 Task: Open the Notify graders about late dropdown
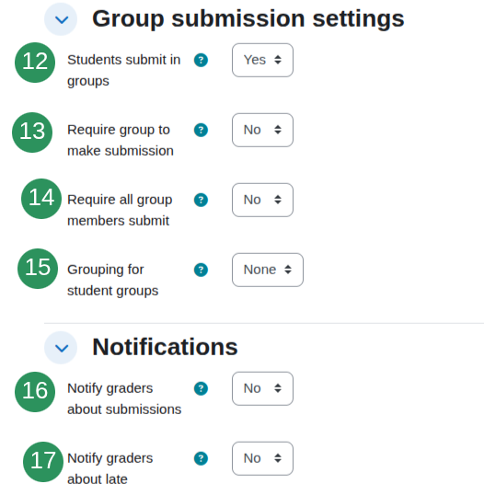click(262, 458)
